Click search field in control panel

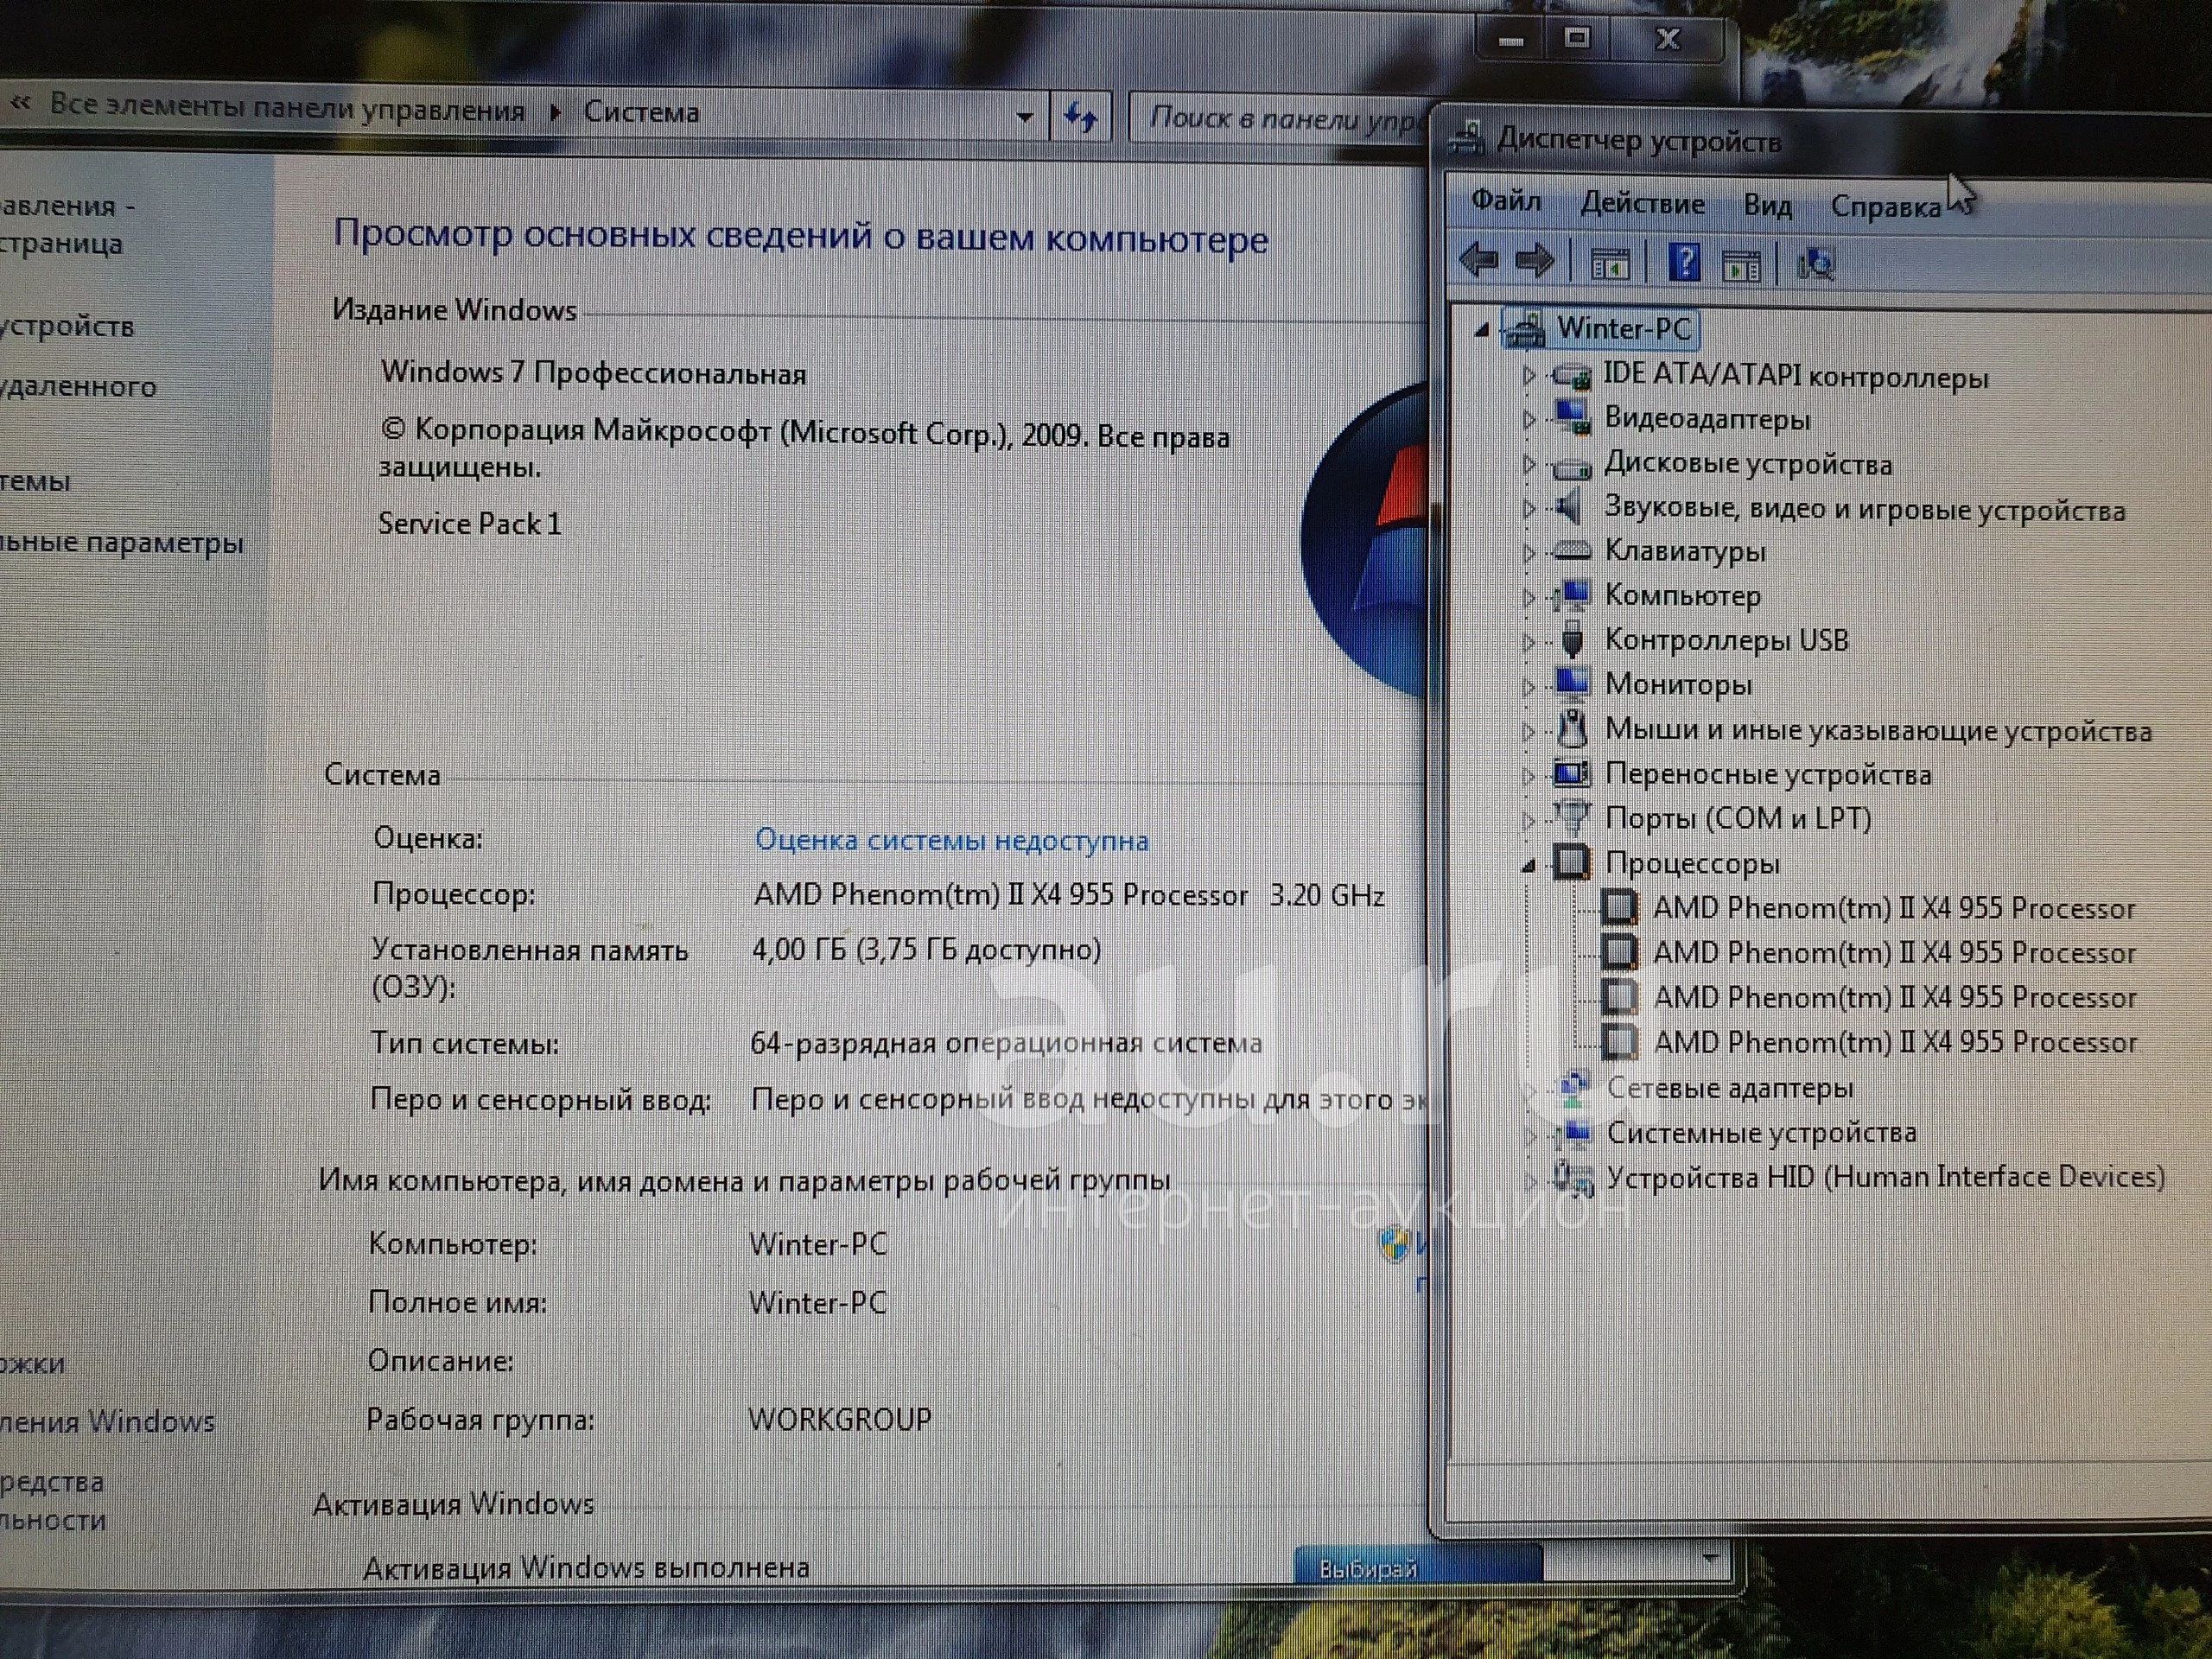coord(1279,119)
